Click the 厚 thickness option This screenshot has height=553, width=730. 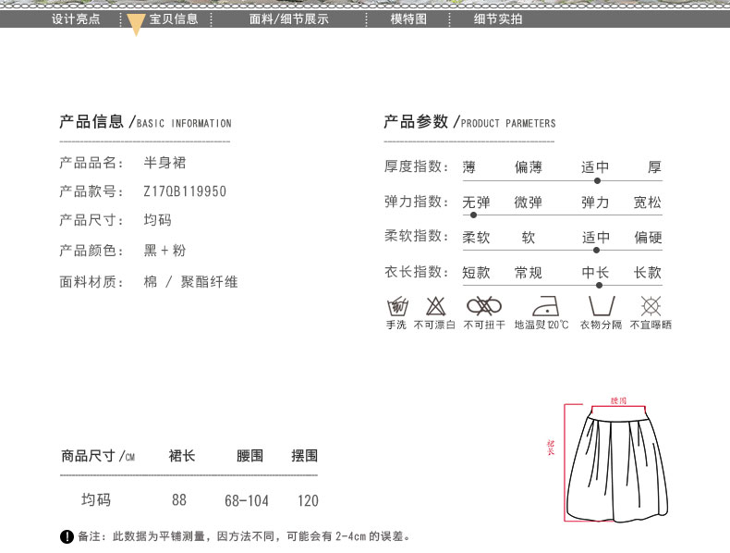(654, 166)
